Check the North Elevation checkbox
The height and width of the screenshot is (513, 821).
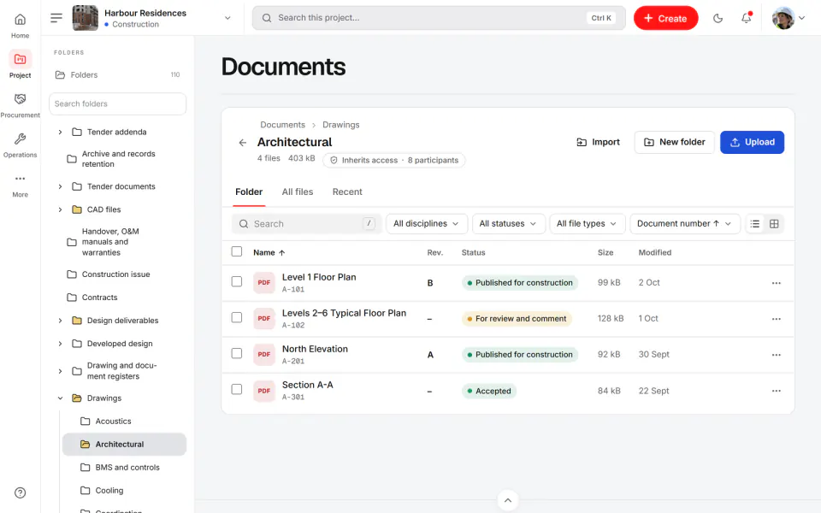click(237, 353)
